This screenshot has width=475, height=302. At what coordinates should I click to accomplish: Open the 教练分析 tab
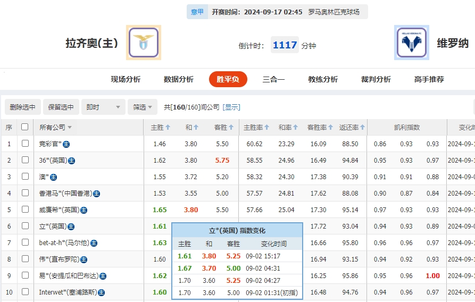pyautogui.click(x=322, y=79)
